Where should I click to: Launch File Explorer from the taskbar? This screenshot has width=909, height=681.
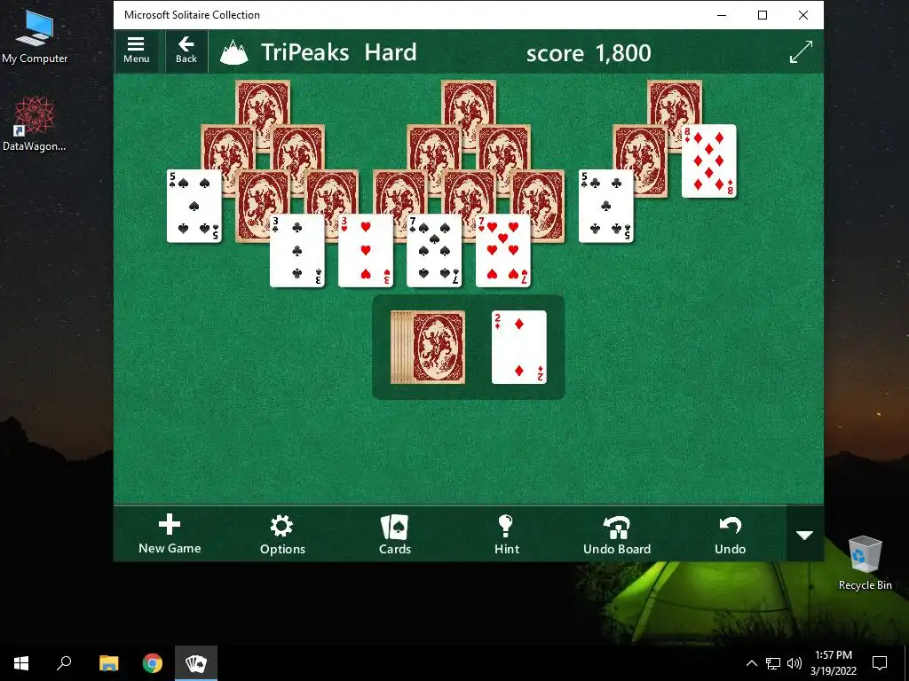point(108,663)
